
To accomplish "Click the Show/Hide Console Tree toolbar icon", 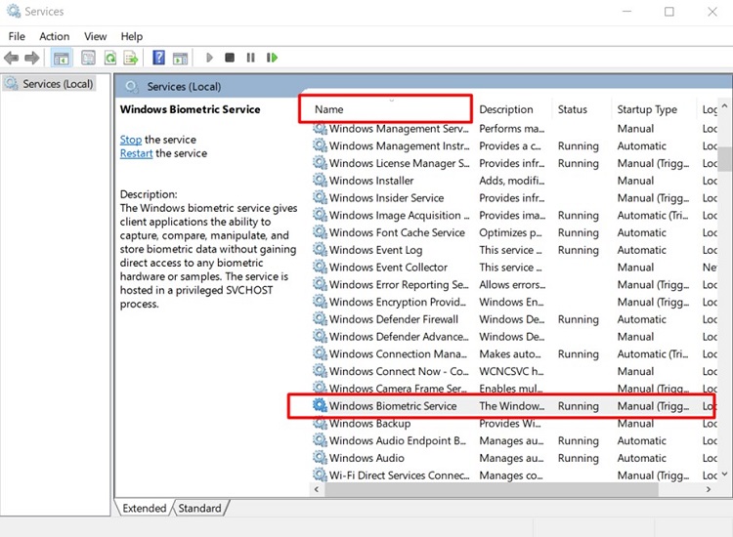I will pyautogui.click(x=62, y=59).
